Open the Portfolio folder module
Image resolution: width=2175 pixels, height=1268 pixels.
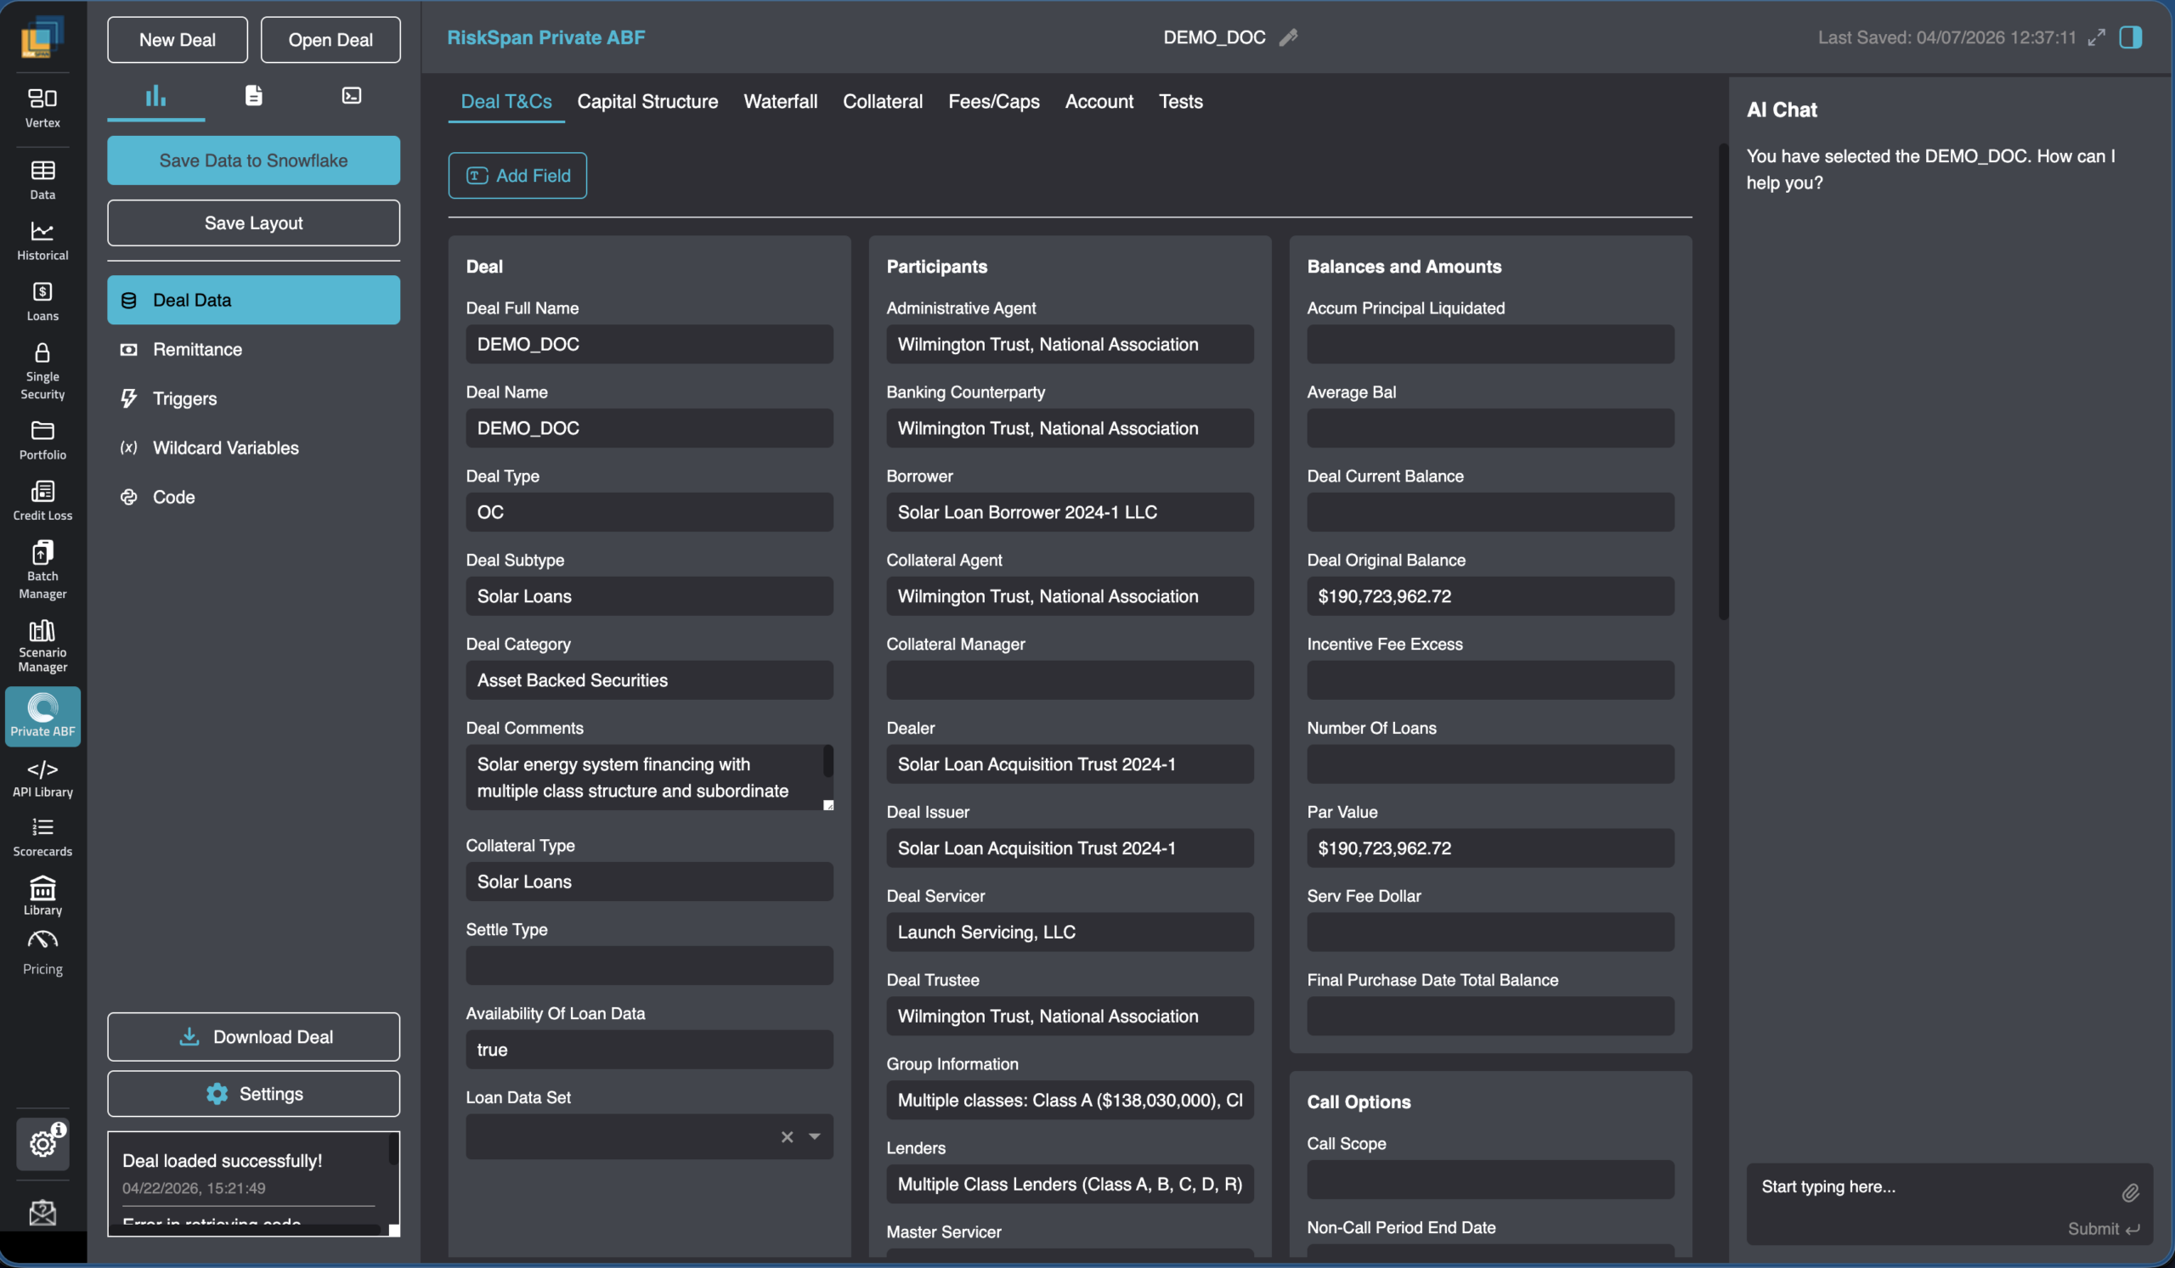tap(42, 440)
